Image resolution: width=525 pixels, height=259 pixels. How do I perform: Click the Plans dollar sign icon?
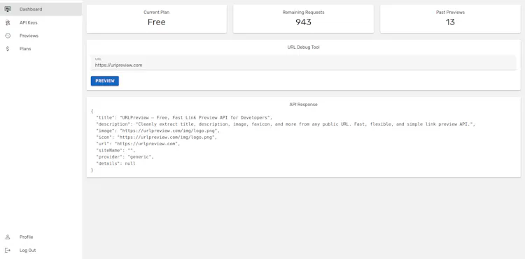pyautogui.click(x=8, y=49)
